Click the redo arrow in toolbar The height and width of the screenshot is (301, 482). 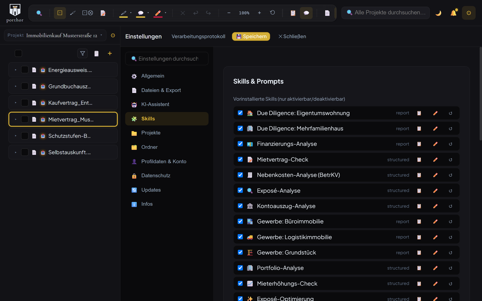(208, 13)
